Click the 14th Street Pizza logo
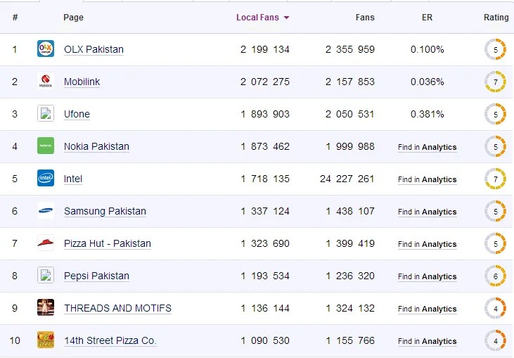The image size is (514, 358). (46, 340)
